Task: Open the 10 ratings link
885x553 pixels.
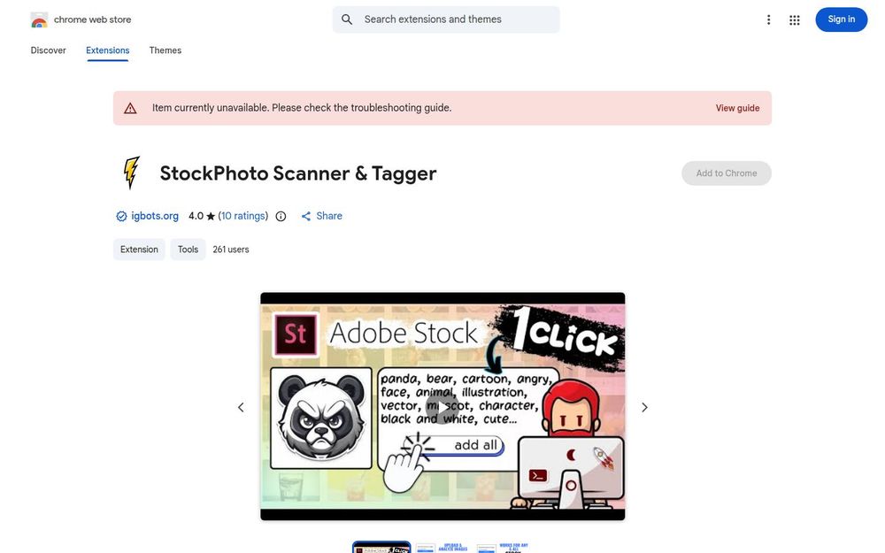Action: [243, 216]
